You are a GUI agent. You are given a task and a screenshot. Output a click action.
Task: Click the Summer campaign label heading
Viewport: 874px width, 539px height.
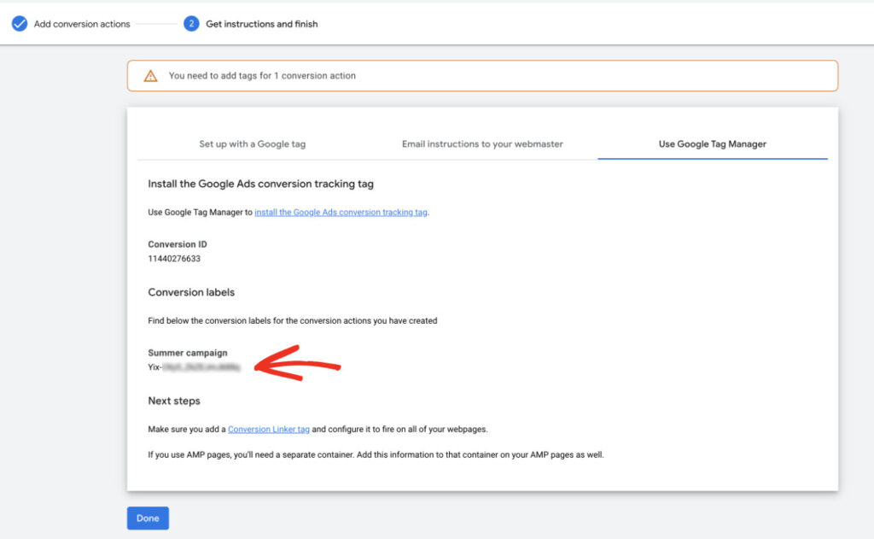(x=188, y=353)
